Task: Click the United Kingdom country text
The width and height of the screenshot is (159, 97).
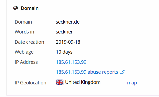Action: (83, 82)
